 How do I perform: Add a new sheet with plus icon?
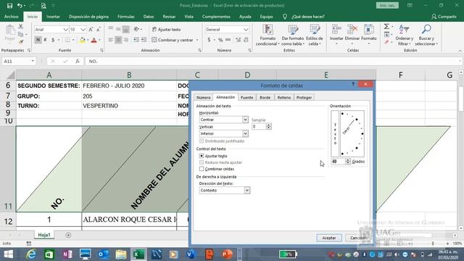point(68,235)
